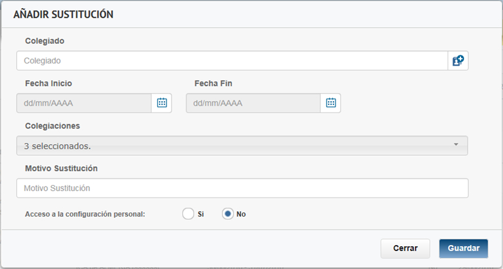
Task: Click the Colegiaciones label
Action: pos(52,126)
